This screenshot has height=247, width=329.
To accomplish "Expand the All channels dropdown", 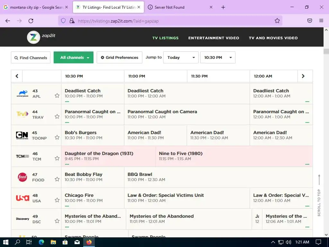I will click(74, 57).
